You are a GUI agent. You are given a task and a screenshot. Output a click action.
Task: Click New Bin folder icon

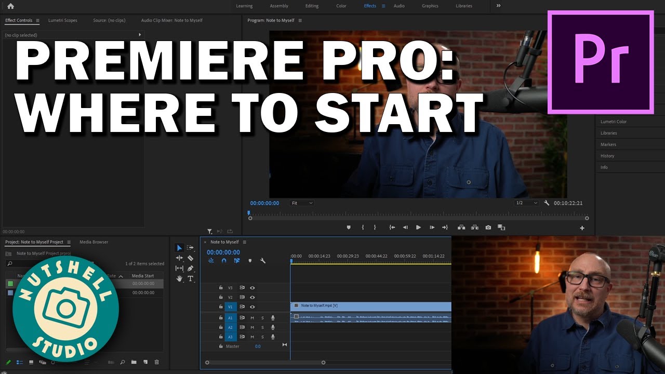point(134,362)
